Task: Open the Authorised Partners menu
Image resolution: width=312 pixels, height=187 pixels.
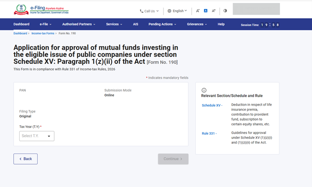Action: click(x=79, y=24)
